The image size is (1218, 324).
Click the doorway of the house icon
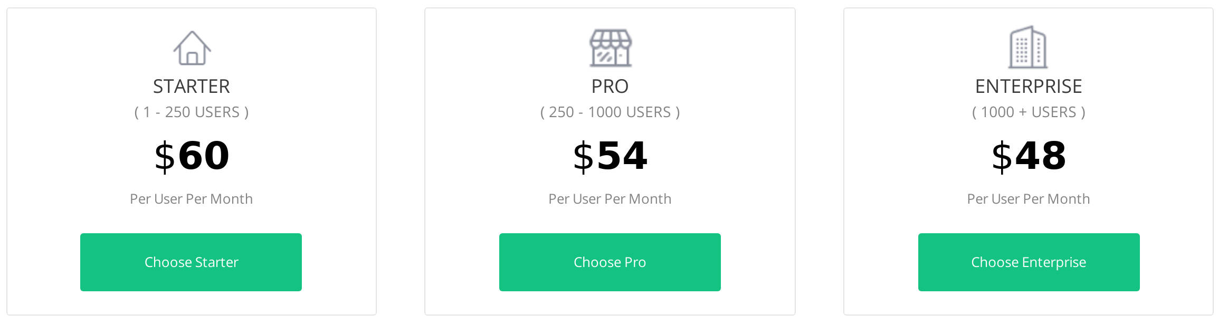click(191, 59)
